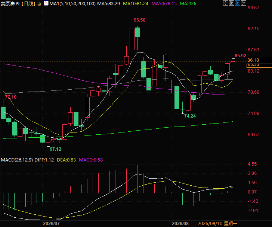This screenshot has height=227, width=272.
Task: Select the MA10:81.24 value
Action: [136, 3]
